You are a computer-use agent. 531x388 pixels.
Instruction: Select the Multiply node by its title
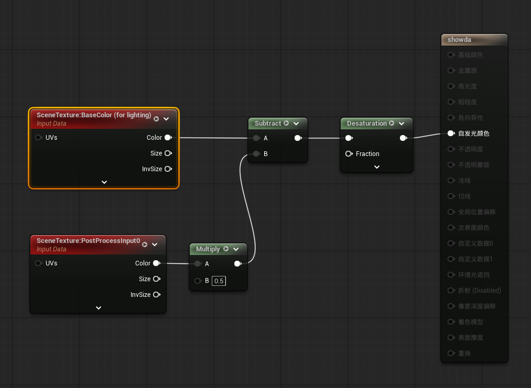click(208, 249)
